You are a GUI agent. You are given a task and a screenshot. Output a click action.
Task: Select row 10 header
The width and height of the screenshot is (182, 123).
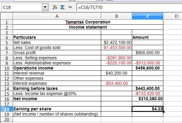[7, 68]
